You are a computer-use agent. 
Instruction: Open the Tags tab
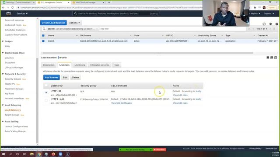pyautogui.click(x=117, y=65)
